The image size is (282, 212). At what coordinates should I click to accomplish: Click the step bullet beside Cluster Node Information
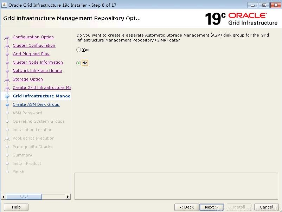pos(7,62)
